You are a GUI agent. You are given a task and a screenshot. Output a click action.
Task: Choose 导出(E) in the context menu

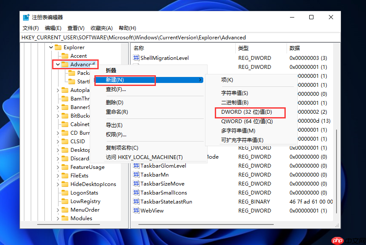point(149,125)
